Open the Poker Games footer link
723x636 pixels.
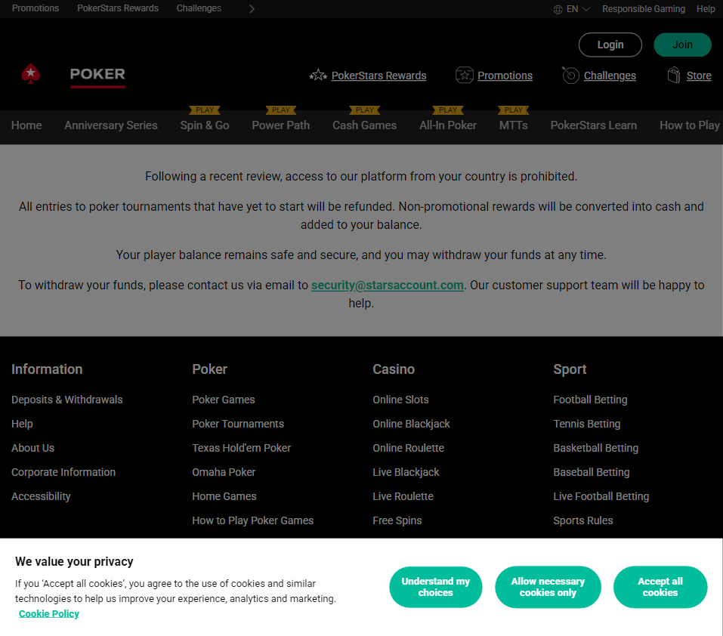pyautogui.click(x=223, y=400)
